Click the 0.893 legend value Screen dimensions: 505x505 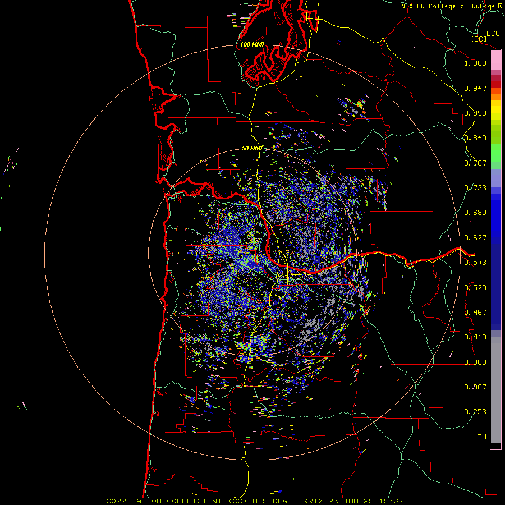(x=475, y=113)
